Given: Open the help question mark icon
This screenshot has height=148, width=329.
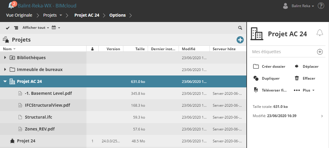Looking at the screenshot, I should 321,6.
